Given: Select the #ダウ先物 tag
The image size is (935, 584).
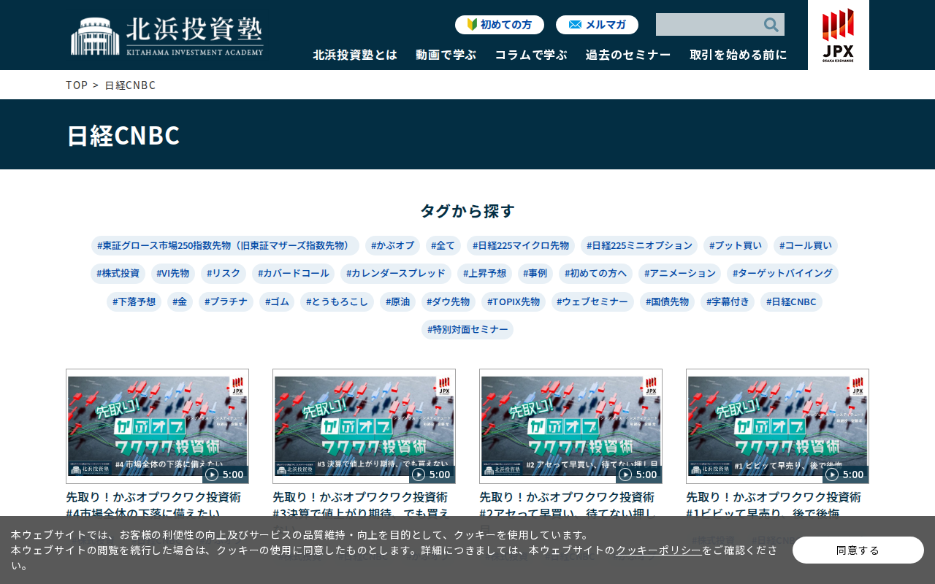Looking at the screenshot, I should click(449, 302).
